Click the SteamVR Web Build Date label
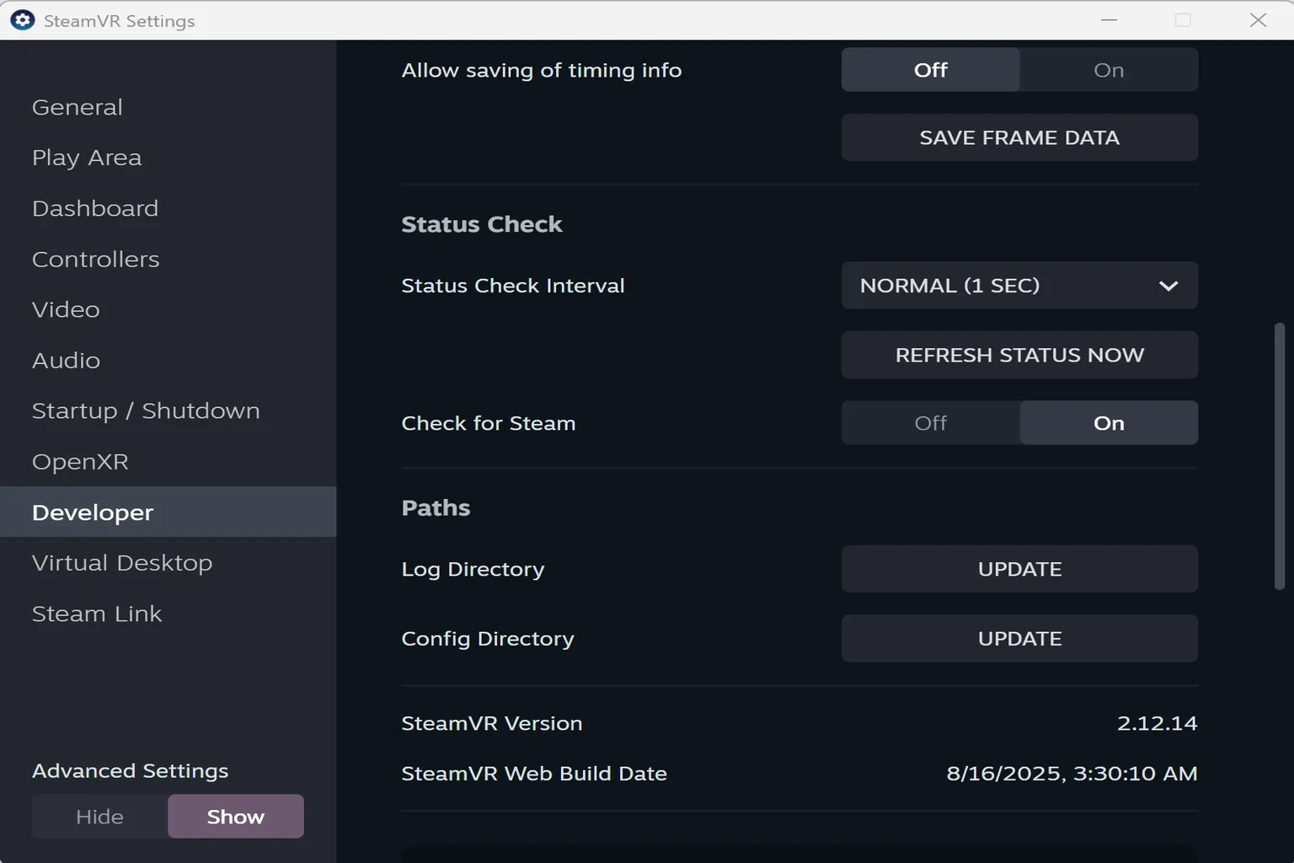 click(x=534, y=774)
